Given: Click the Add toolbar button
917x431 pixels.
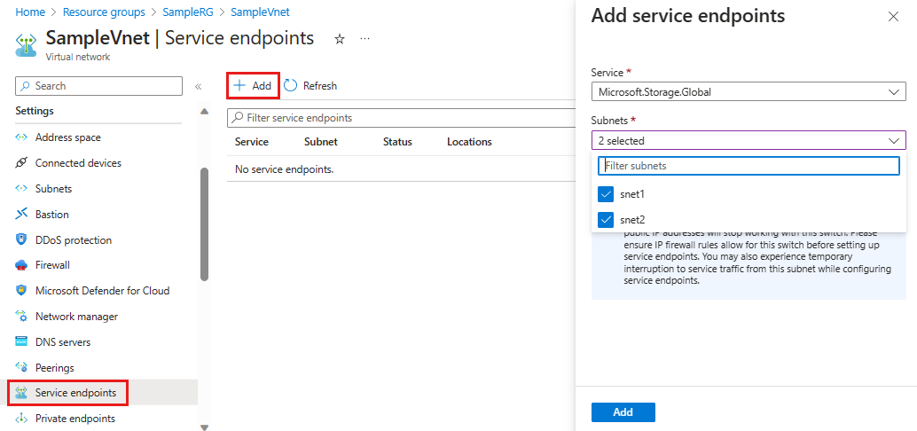Looking at the screenshot, I should point(254,86).
